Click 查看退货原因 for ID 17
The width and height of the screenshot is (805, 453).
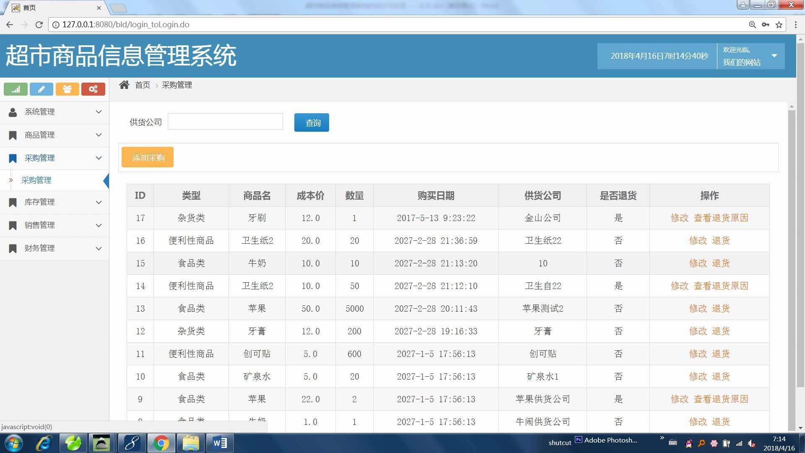click(x=721, y=218)
